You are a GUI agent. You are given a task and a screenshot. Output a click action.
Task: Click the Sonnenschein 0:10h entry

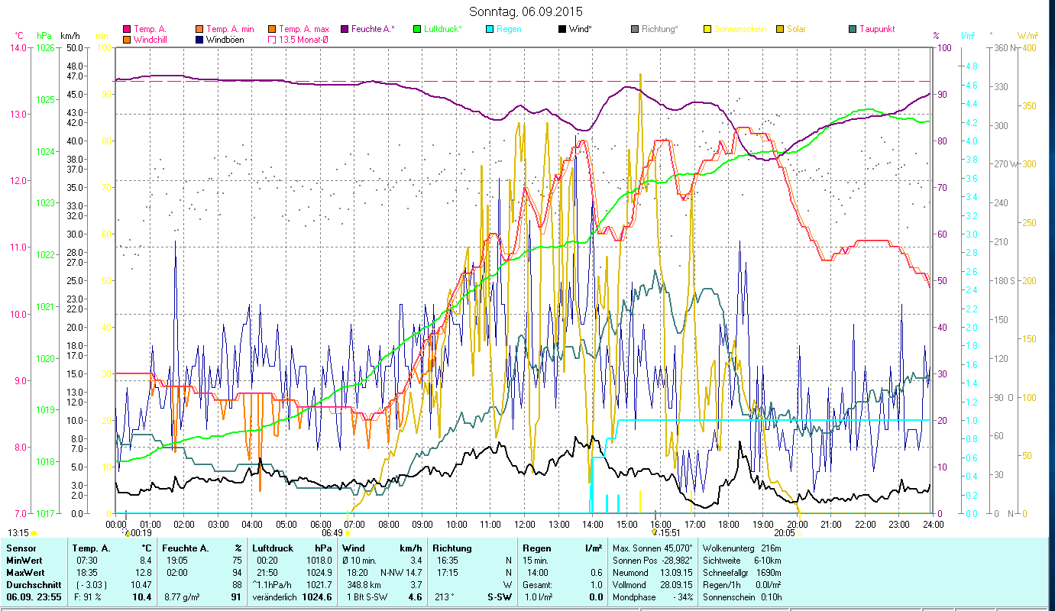tap(742, 597)
